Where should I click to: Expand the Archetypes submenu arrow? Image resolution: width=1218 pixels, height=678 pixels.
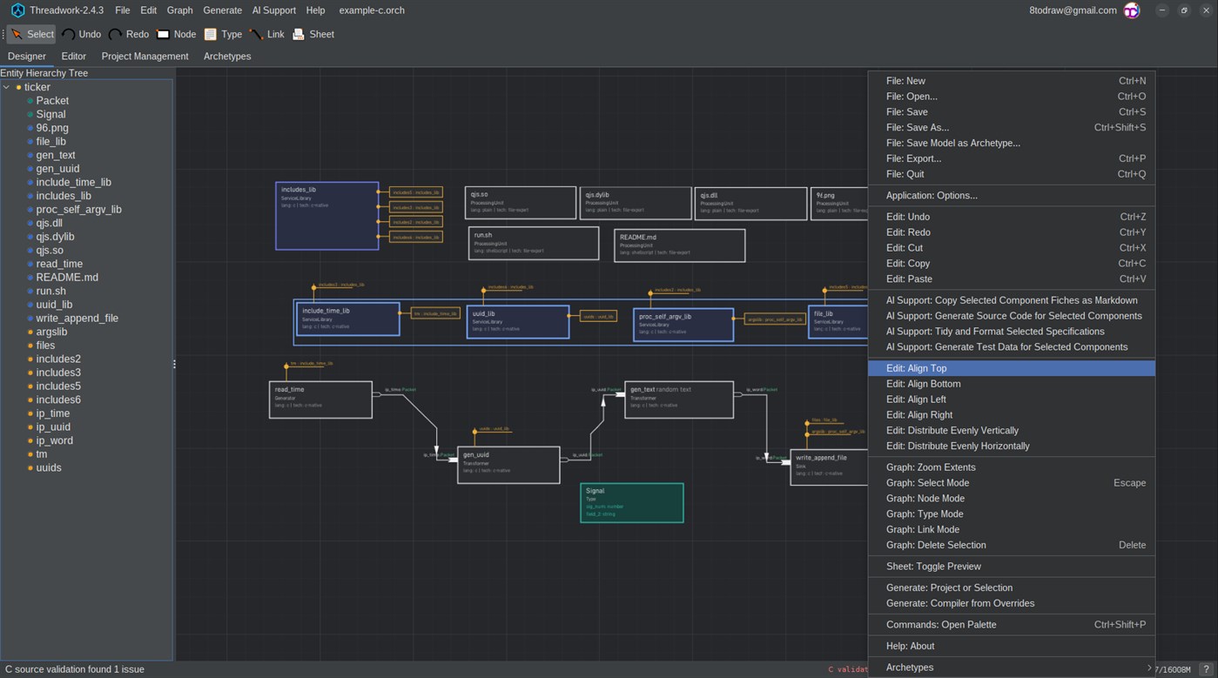[x=1149, y=668]
